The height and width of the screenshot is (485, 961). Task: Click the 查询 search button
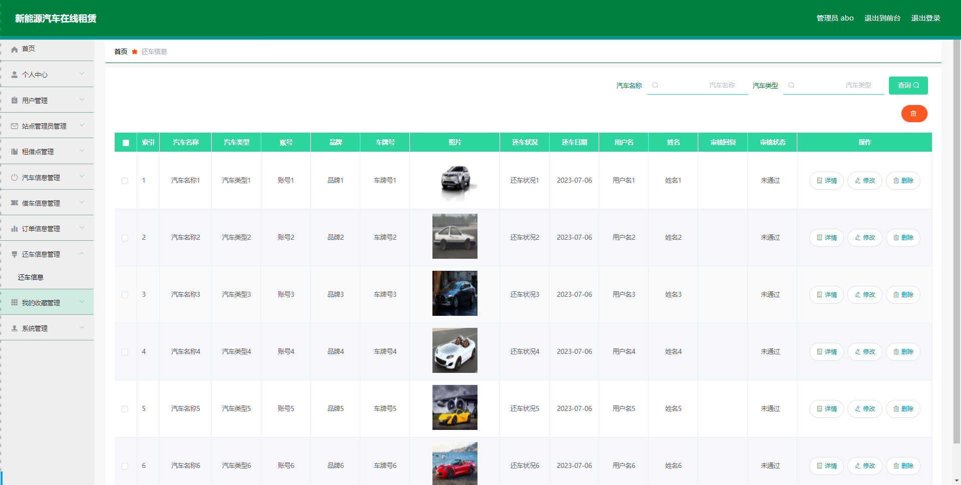click(x=908, y=86)
